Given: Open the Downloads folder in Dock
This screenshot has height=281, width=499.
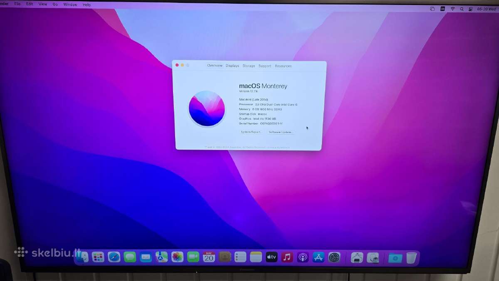Looking at the screenshot, I should click(395, 258).
